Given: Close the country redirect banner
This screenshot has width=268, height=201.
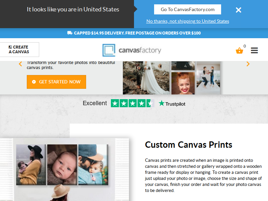Looking at the screenshot, I should coord(239,10).
